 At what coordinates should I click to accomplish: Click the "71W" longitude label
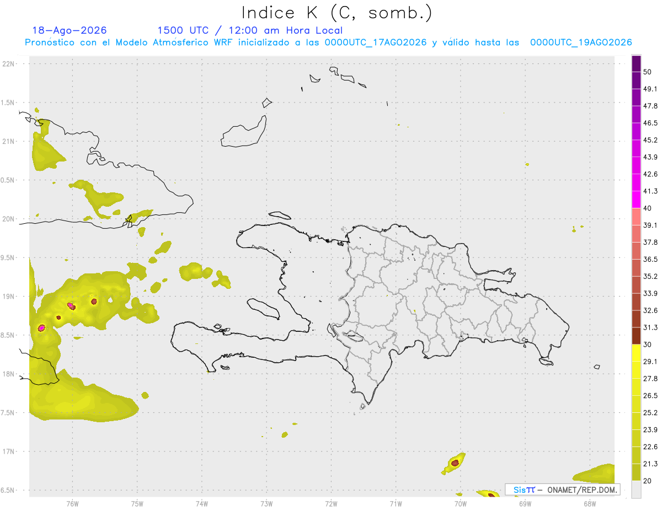pos(396,503)
